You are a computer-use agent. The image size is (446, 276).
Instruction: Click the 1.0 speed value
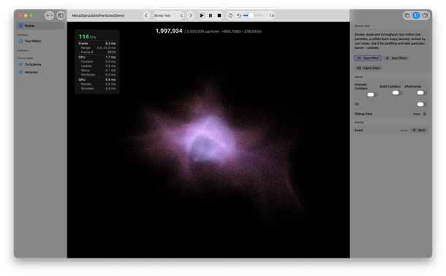pos(272,15)
